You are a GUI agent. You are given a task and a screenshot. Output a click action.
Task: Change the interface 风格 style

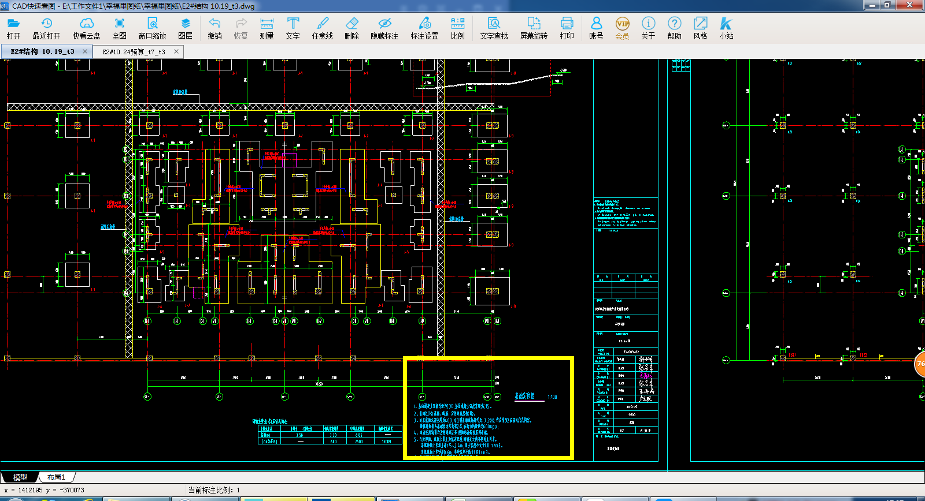[x=700, y=28]
